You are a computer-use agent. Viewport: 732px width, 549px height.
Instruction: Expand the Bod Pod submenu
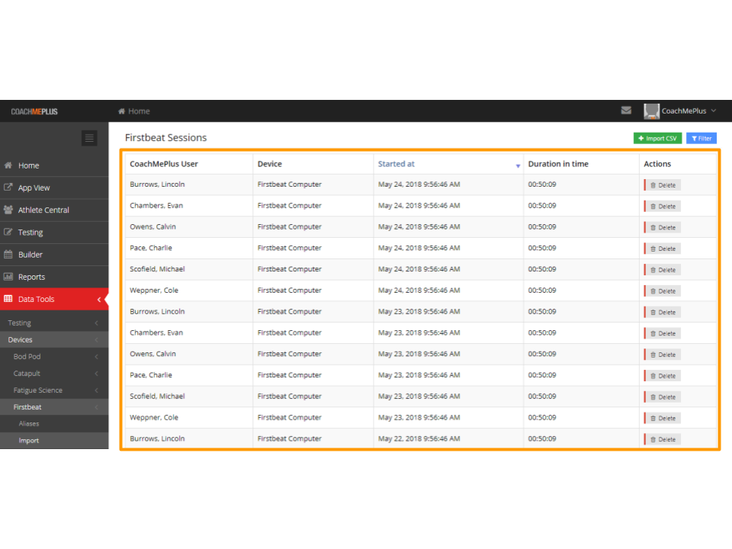click(54, 356)
